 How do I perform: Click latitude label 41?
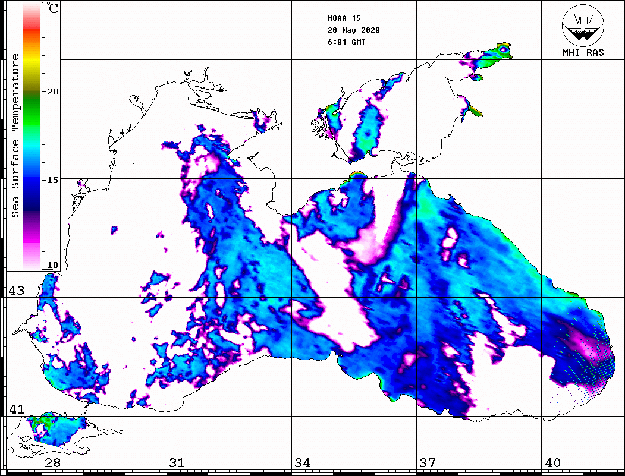[x=16, y=409]
